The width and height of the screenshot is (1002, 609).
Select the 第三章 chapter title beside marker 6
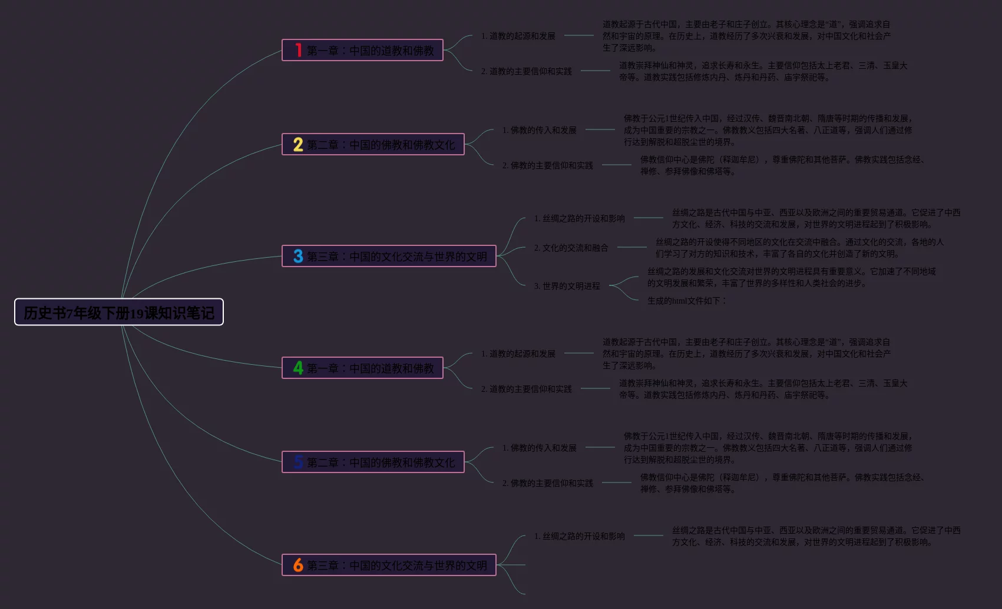(397, 565)
